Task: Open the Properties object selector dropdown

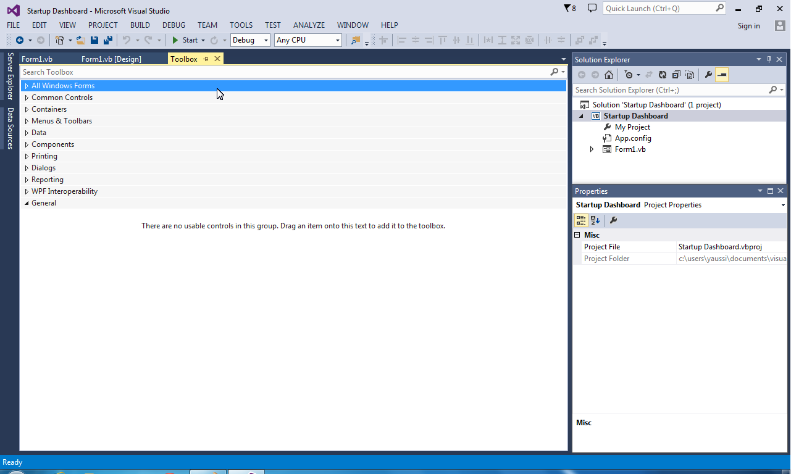Action: pos(783,205)
